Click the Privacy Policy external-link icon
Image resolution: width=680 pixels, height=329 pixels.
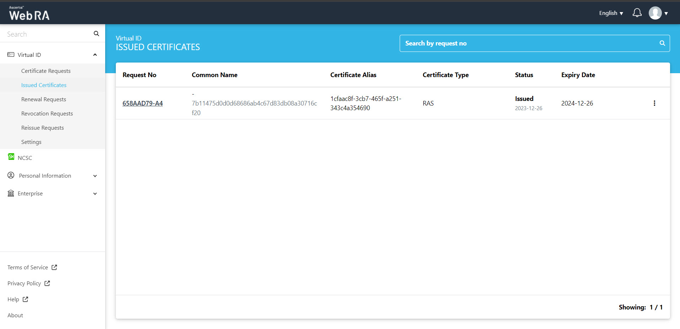[47, 283]
